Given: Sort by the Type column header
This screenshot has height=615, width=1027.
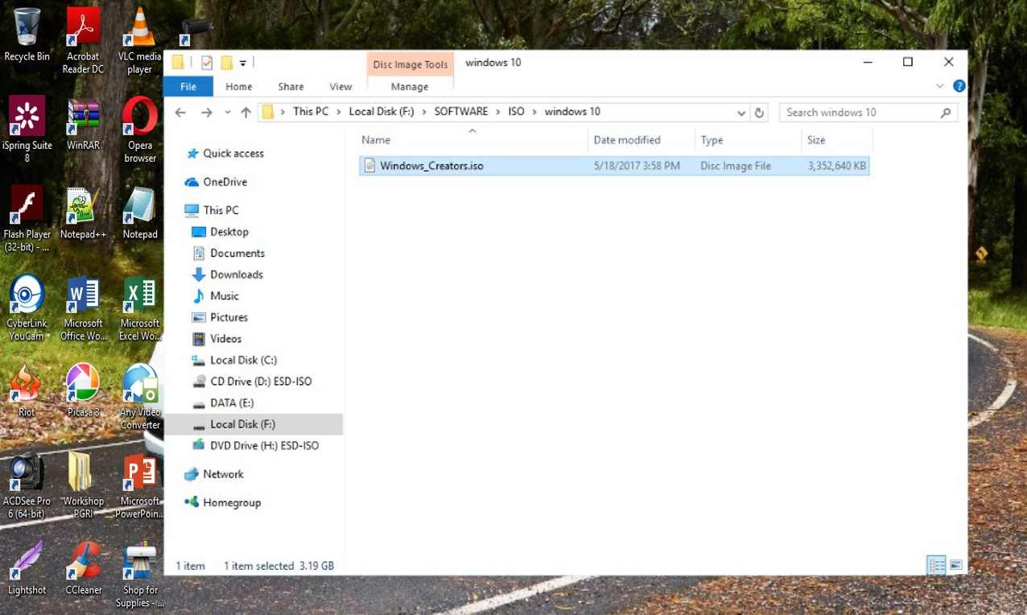Looking at the screenshot, I should click(x=748, y=140).
